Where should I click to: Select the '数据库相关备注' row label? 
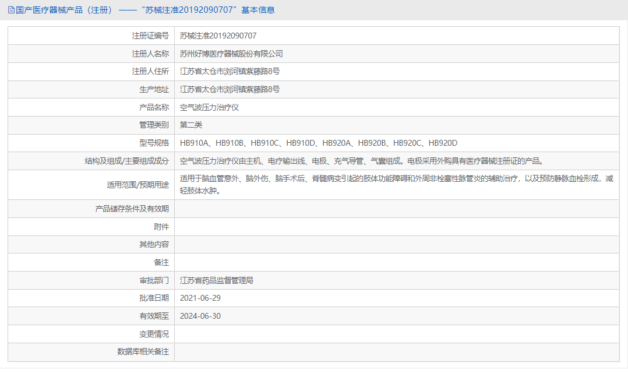pos(143,352)
